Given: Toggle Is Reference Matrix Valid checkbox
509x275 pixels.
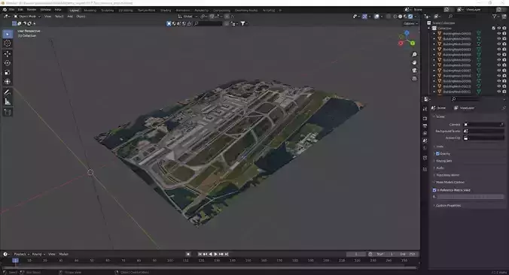Looking at the screenshot, I should pyautogui.click(x=434, y=190).
